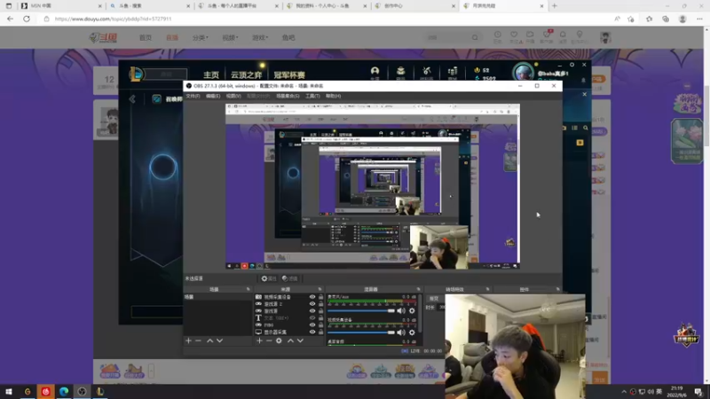710x399 pixels.
Task: Open the Scene Collection menu in OBS
Action: point(288,96)
